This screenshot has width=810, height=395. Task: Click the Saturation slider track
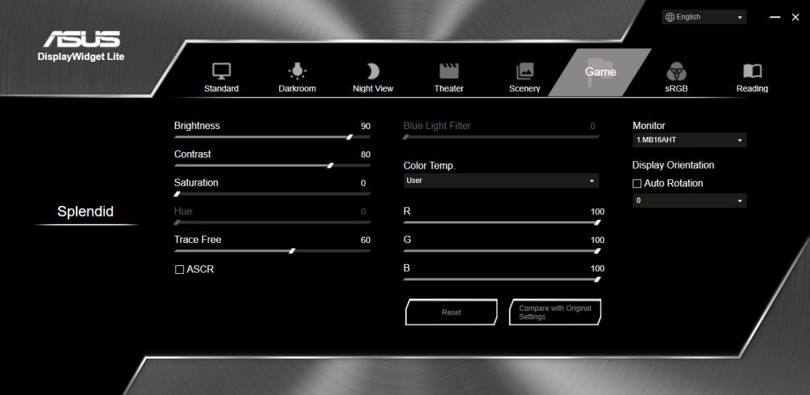point(272,194)
